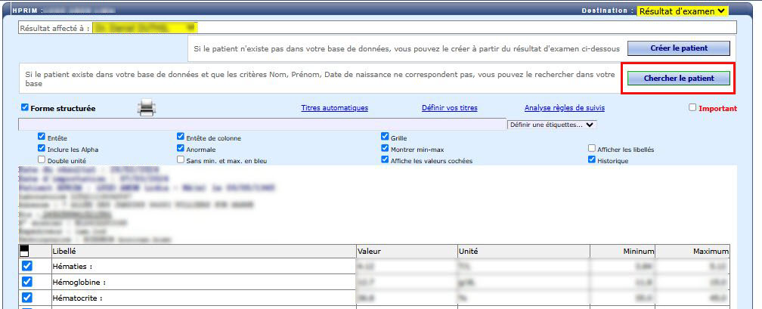Click the title text input field

[x=261, y=125]
